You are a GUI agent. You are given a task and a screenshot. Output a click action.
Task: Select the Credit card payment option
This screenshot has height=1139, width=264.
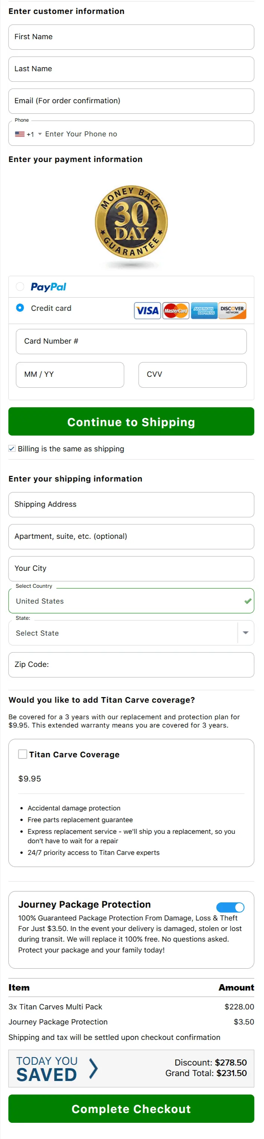point(20,308)
